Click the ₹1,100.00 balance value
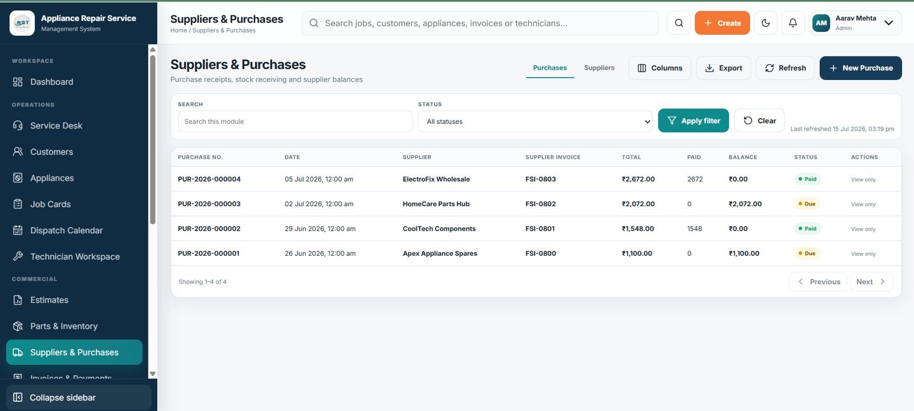The width and height of the screenshot is (914, 411). (744, 253)
